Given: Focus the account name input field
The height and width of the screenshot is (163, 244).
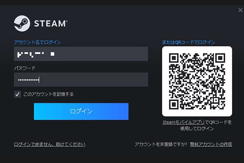Looking at the screenshot, I should tap(81, 54).
